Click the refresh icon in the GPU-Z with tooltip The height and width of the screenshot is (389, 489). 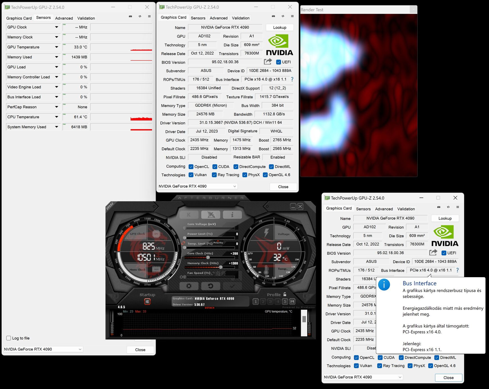point(448,207)
